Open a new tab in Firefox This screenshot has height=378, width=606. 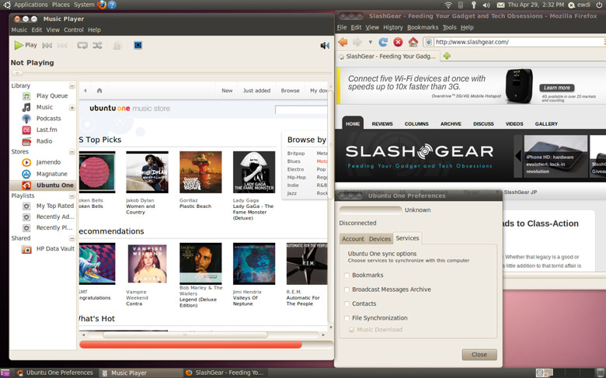[447, 56]
